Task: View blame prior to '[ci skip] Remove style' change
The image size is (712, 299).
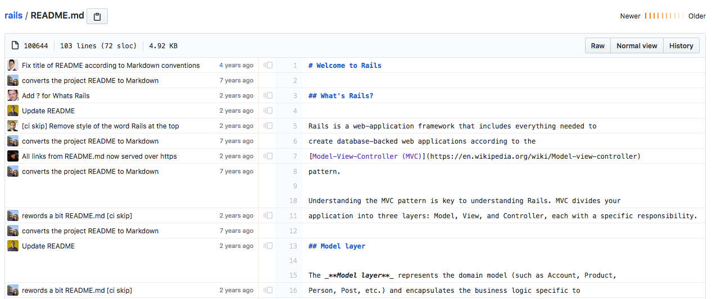Action: click(268, 126)
